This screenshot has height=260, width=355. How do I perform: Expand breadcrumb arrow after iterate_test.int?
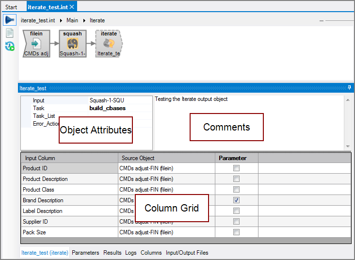(61, 20)
